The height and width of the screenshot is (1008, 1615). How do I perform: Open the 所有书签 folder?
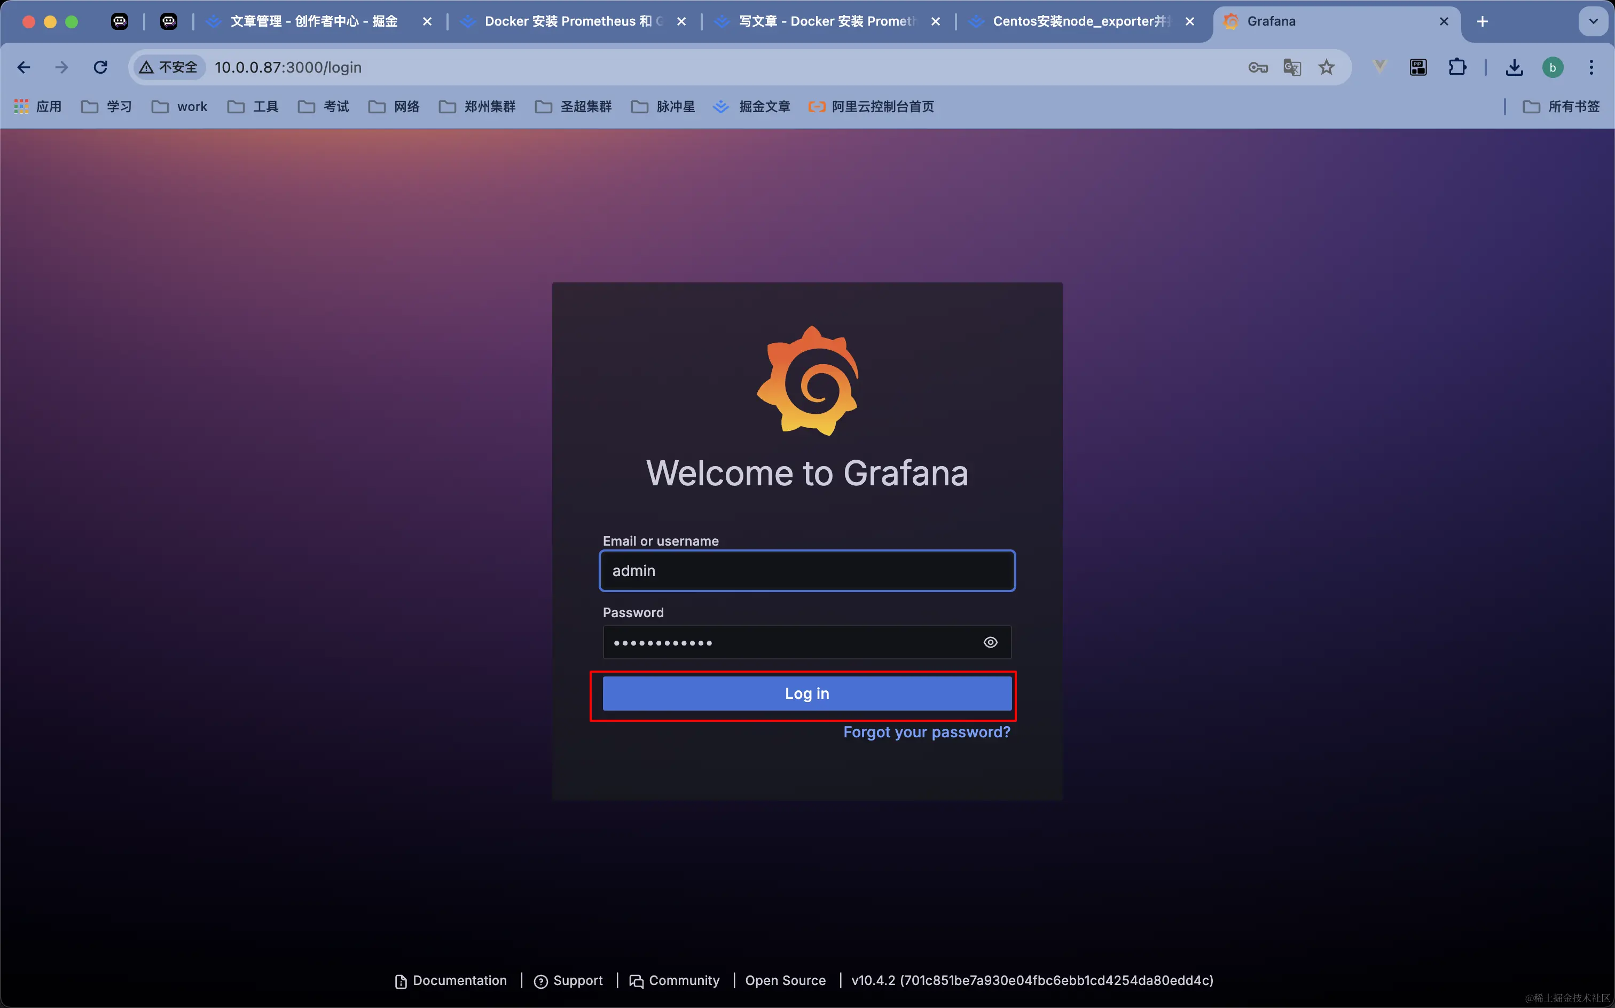pos(1561,107)
